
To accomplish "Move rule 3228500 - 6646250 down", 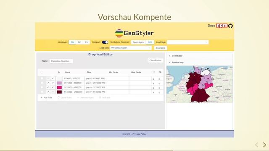I will (x=53, y=87).
